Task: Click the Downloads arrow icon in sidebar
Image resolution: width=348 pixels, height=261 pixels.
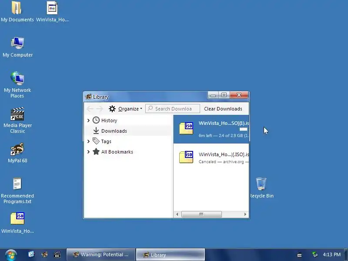Action: [x=96, y=131]
